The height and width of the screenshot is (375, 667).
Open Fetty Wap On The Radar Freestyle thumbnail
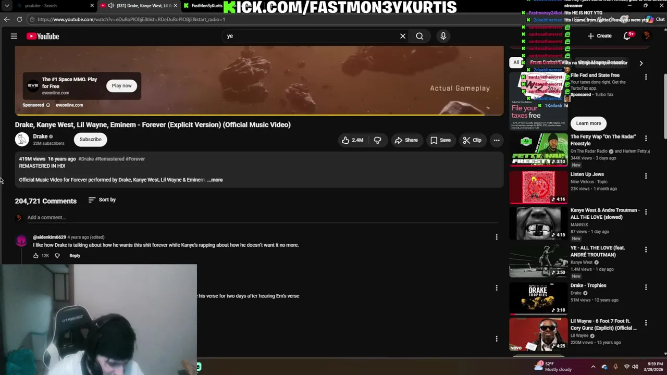pos(539,149)
